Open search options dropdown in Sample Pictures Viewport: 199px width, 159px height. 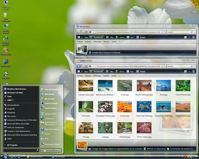pyautogui.click(x=195, y=66)
